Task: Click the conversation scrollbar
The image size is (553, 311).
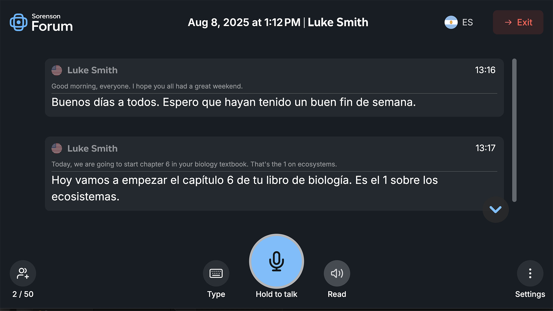Action: point(514,130)
